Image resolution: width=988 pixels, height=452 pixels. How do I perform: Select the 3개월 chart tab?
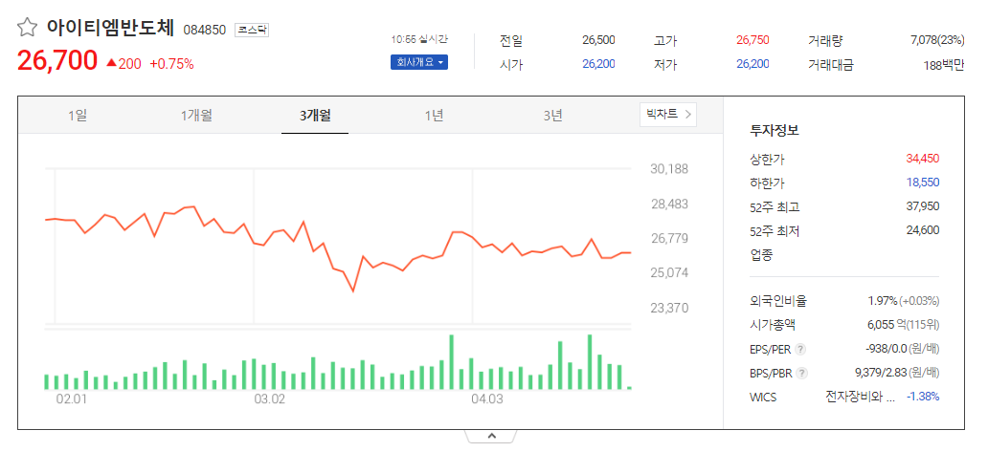[315, 116]
